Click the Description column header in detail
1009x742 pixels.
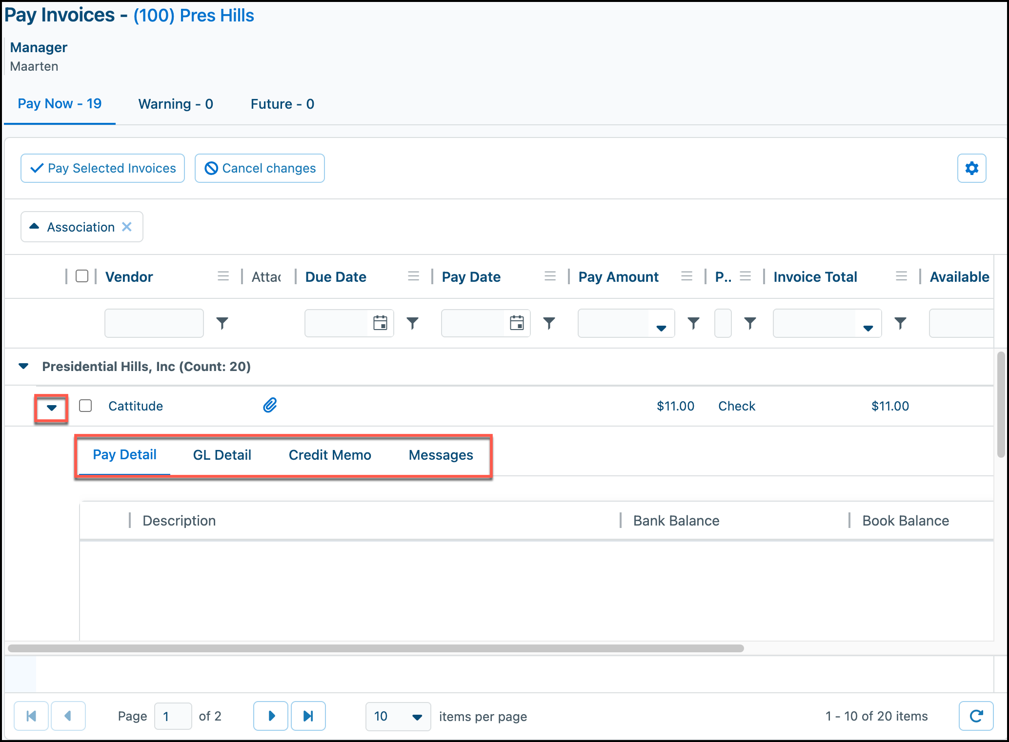(x=179, y=520)
